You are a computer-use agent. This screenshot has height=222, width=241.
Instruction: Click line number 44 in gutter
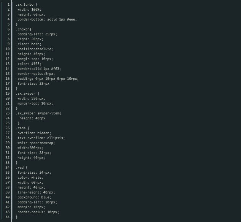8,217
